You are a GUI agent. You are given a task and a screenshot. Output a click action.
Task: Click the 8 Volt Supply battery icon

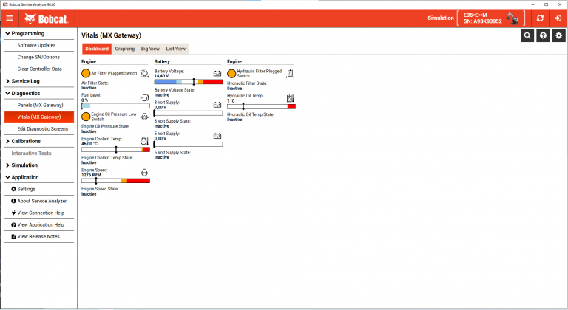tap(217, 105)
